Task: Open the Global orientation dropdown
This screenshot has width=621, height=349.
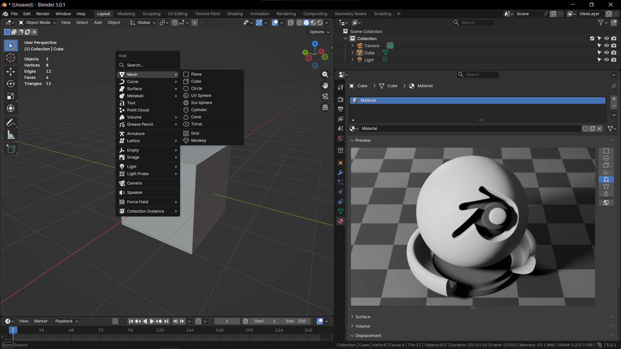Action: 143,23
